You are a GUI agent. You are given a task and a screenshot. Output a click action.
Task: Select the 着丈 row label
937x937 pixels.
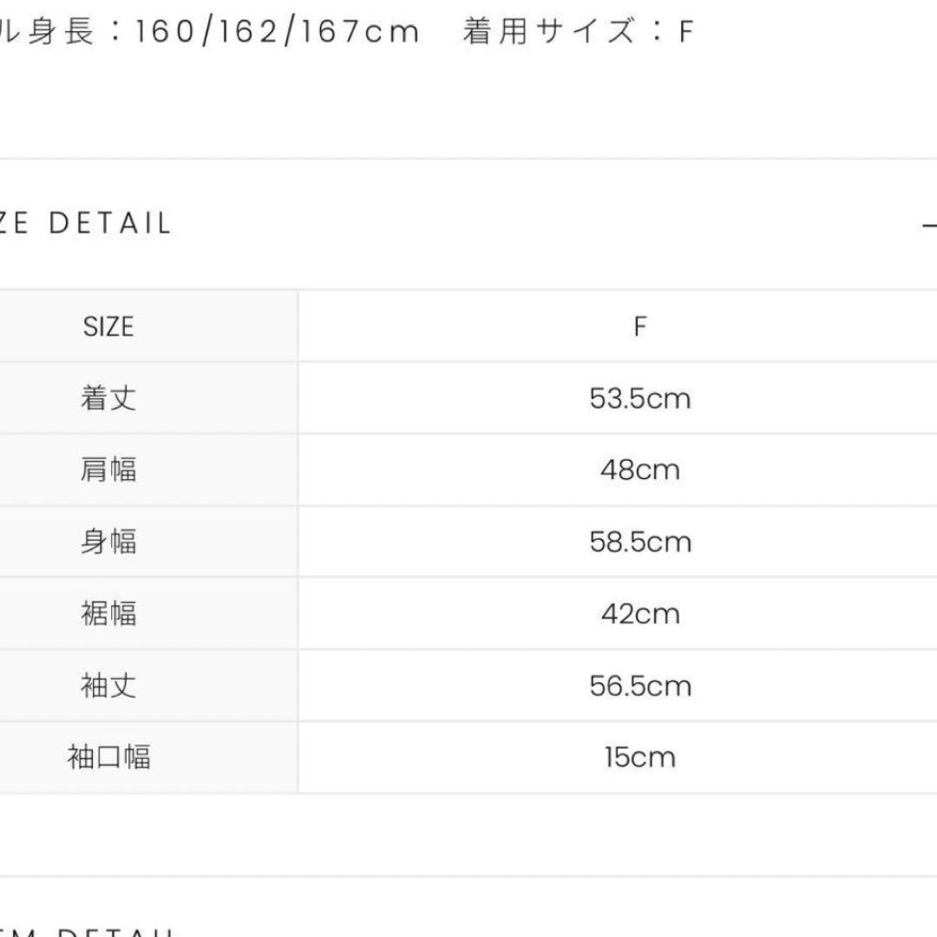pos(108,399)
